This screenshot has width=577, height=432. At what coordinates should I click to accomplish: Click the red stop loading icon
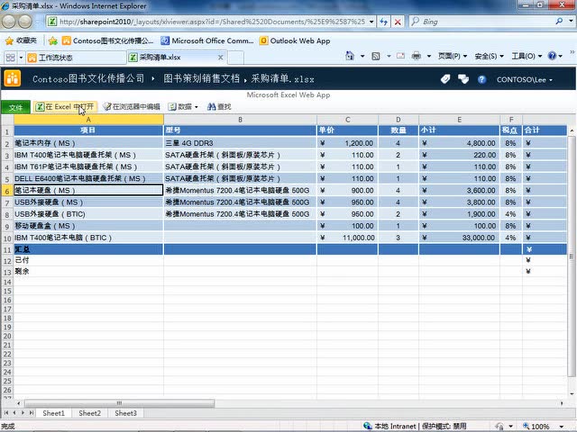click(398, 22)
